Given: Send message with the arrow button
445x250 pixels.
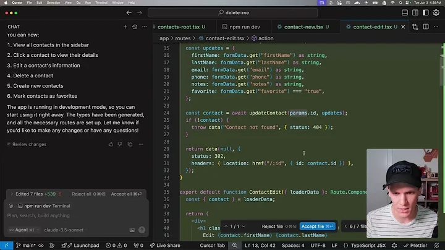Looking at the screenshot, I should (x=142, y=230).
